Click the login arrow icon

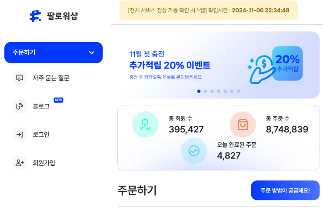point(20,134)
